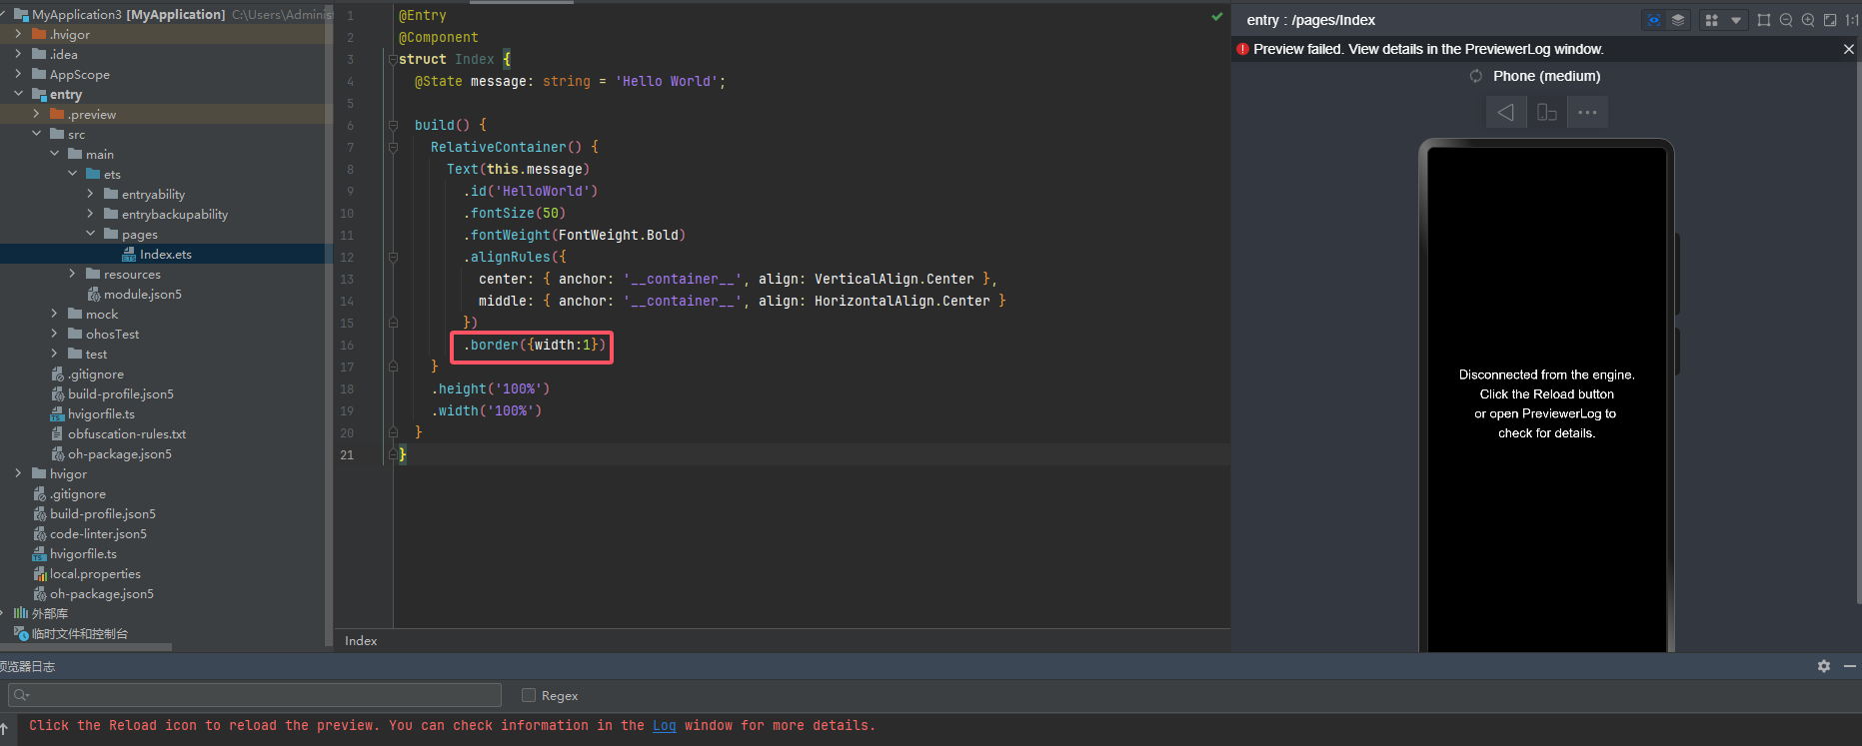The width and height of the screenshot is (1862, 746).
Task: Expand the AppScope folder
Action: (18, 74)
